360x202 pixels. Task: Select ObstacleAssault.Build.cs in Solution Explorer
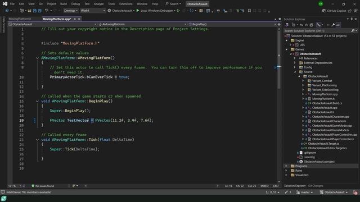[327, 103]
